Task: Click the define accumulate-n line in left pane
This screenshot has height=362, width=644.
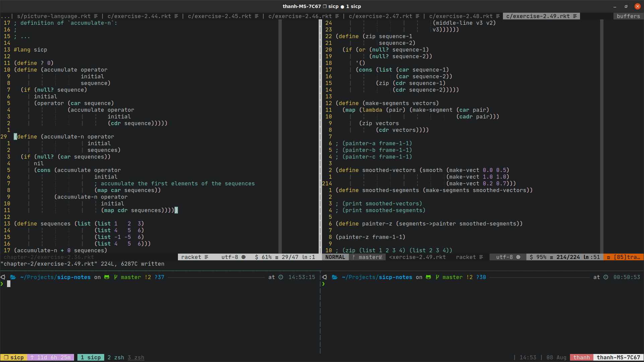Action: coord(64,137)
